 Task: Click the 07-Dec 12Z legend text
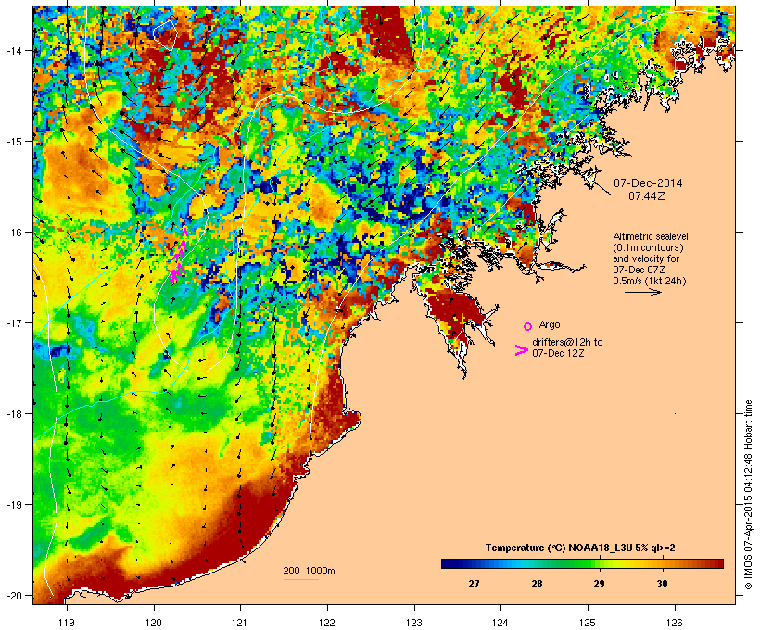pos(558,353)
